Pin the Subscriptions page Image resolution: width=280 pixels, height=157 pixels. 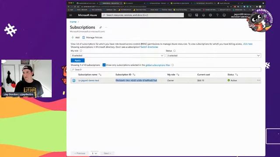[101, 27]
